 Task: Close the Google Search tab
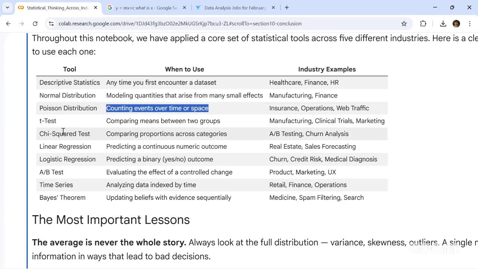click(x=184, y=7)
